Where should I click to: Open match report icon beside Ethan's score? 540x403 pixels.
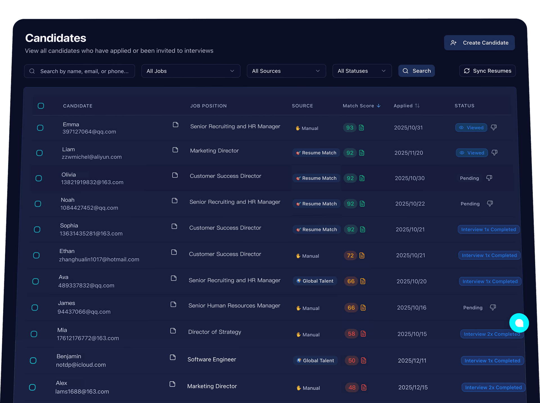(x=362, y=255)
